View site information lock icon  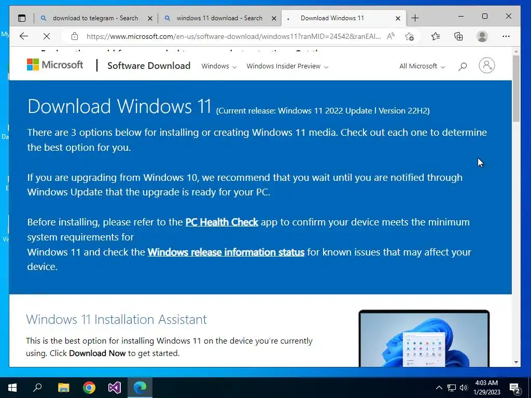(75, 36)
